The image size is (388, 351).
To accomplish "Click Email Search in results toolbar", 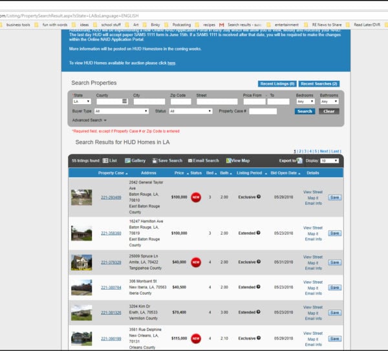I will (x=204, y=160).
